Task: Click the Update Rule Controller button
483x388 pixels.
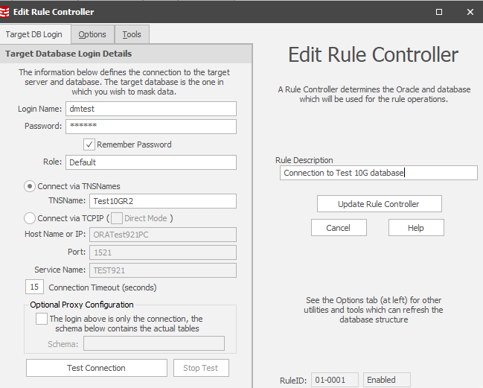Action: coord(379,204)
